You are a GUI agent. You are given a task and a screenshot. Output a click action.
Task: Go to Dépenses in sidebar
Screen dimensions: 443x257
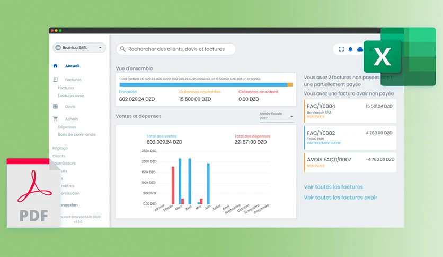(67, 127)
